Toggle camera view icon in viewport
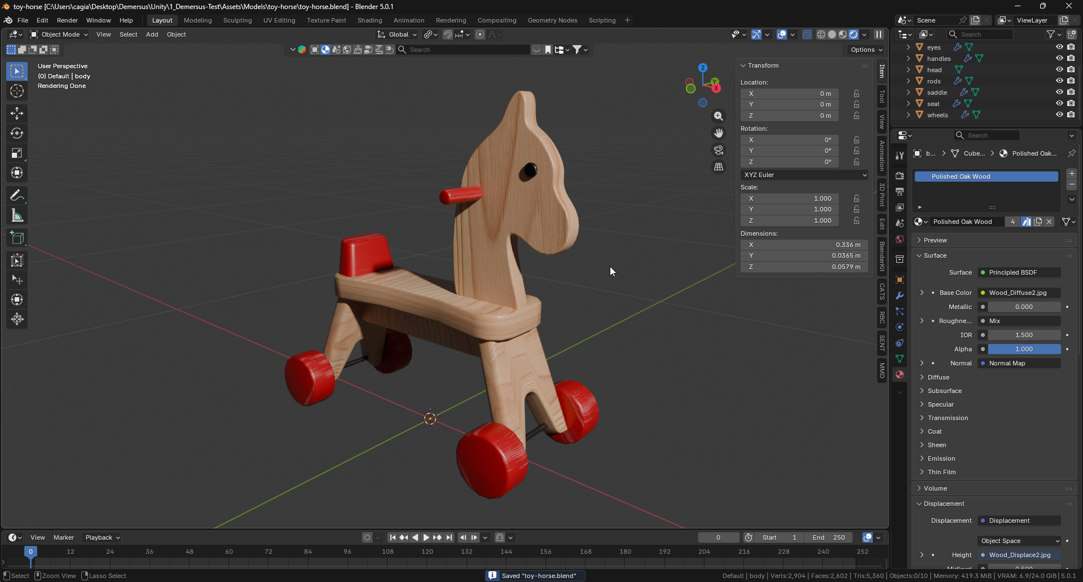Image resolution: width=1083 pixels, height=582 pixels. [x=718, y=150]
